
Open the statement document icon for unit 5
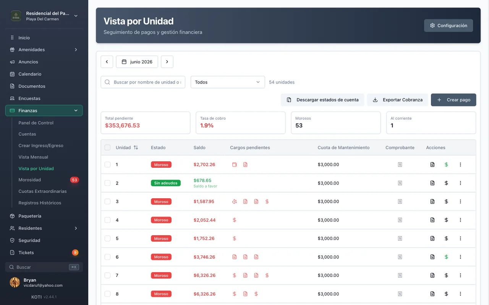[x=432, y=238]
